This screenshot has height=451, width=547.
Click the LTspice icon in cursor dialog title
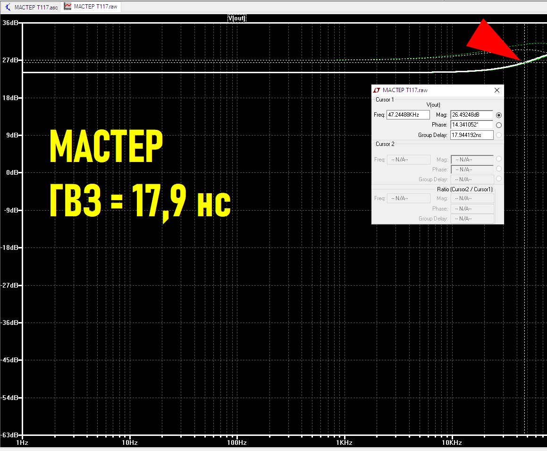[x=377, y=90]
